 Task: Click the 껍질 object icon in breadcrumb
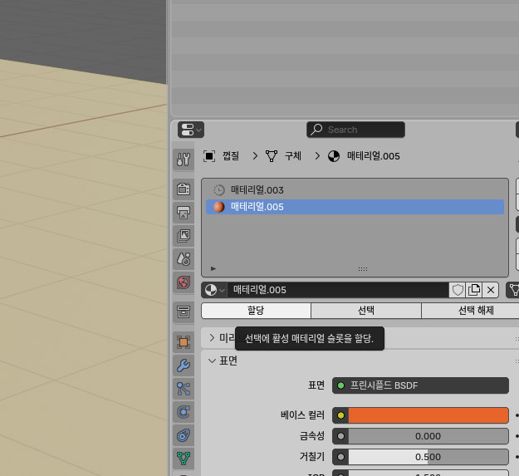(x=209, y=156)
